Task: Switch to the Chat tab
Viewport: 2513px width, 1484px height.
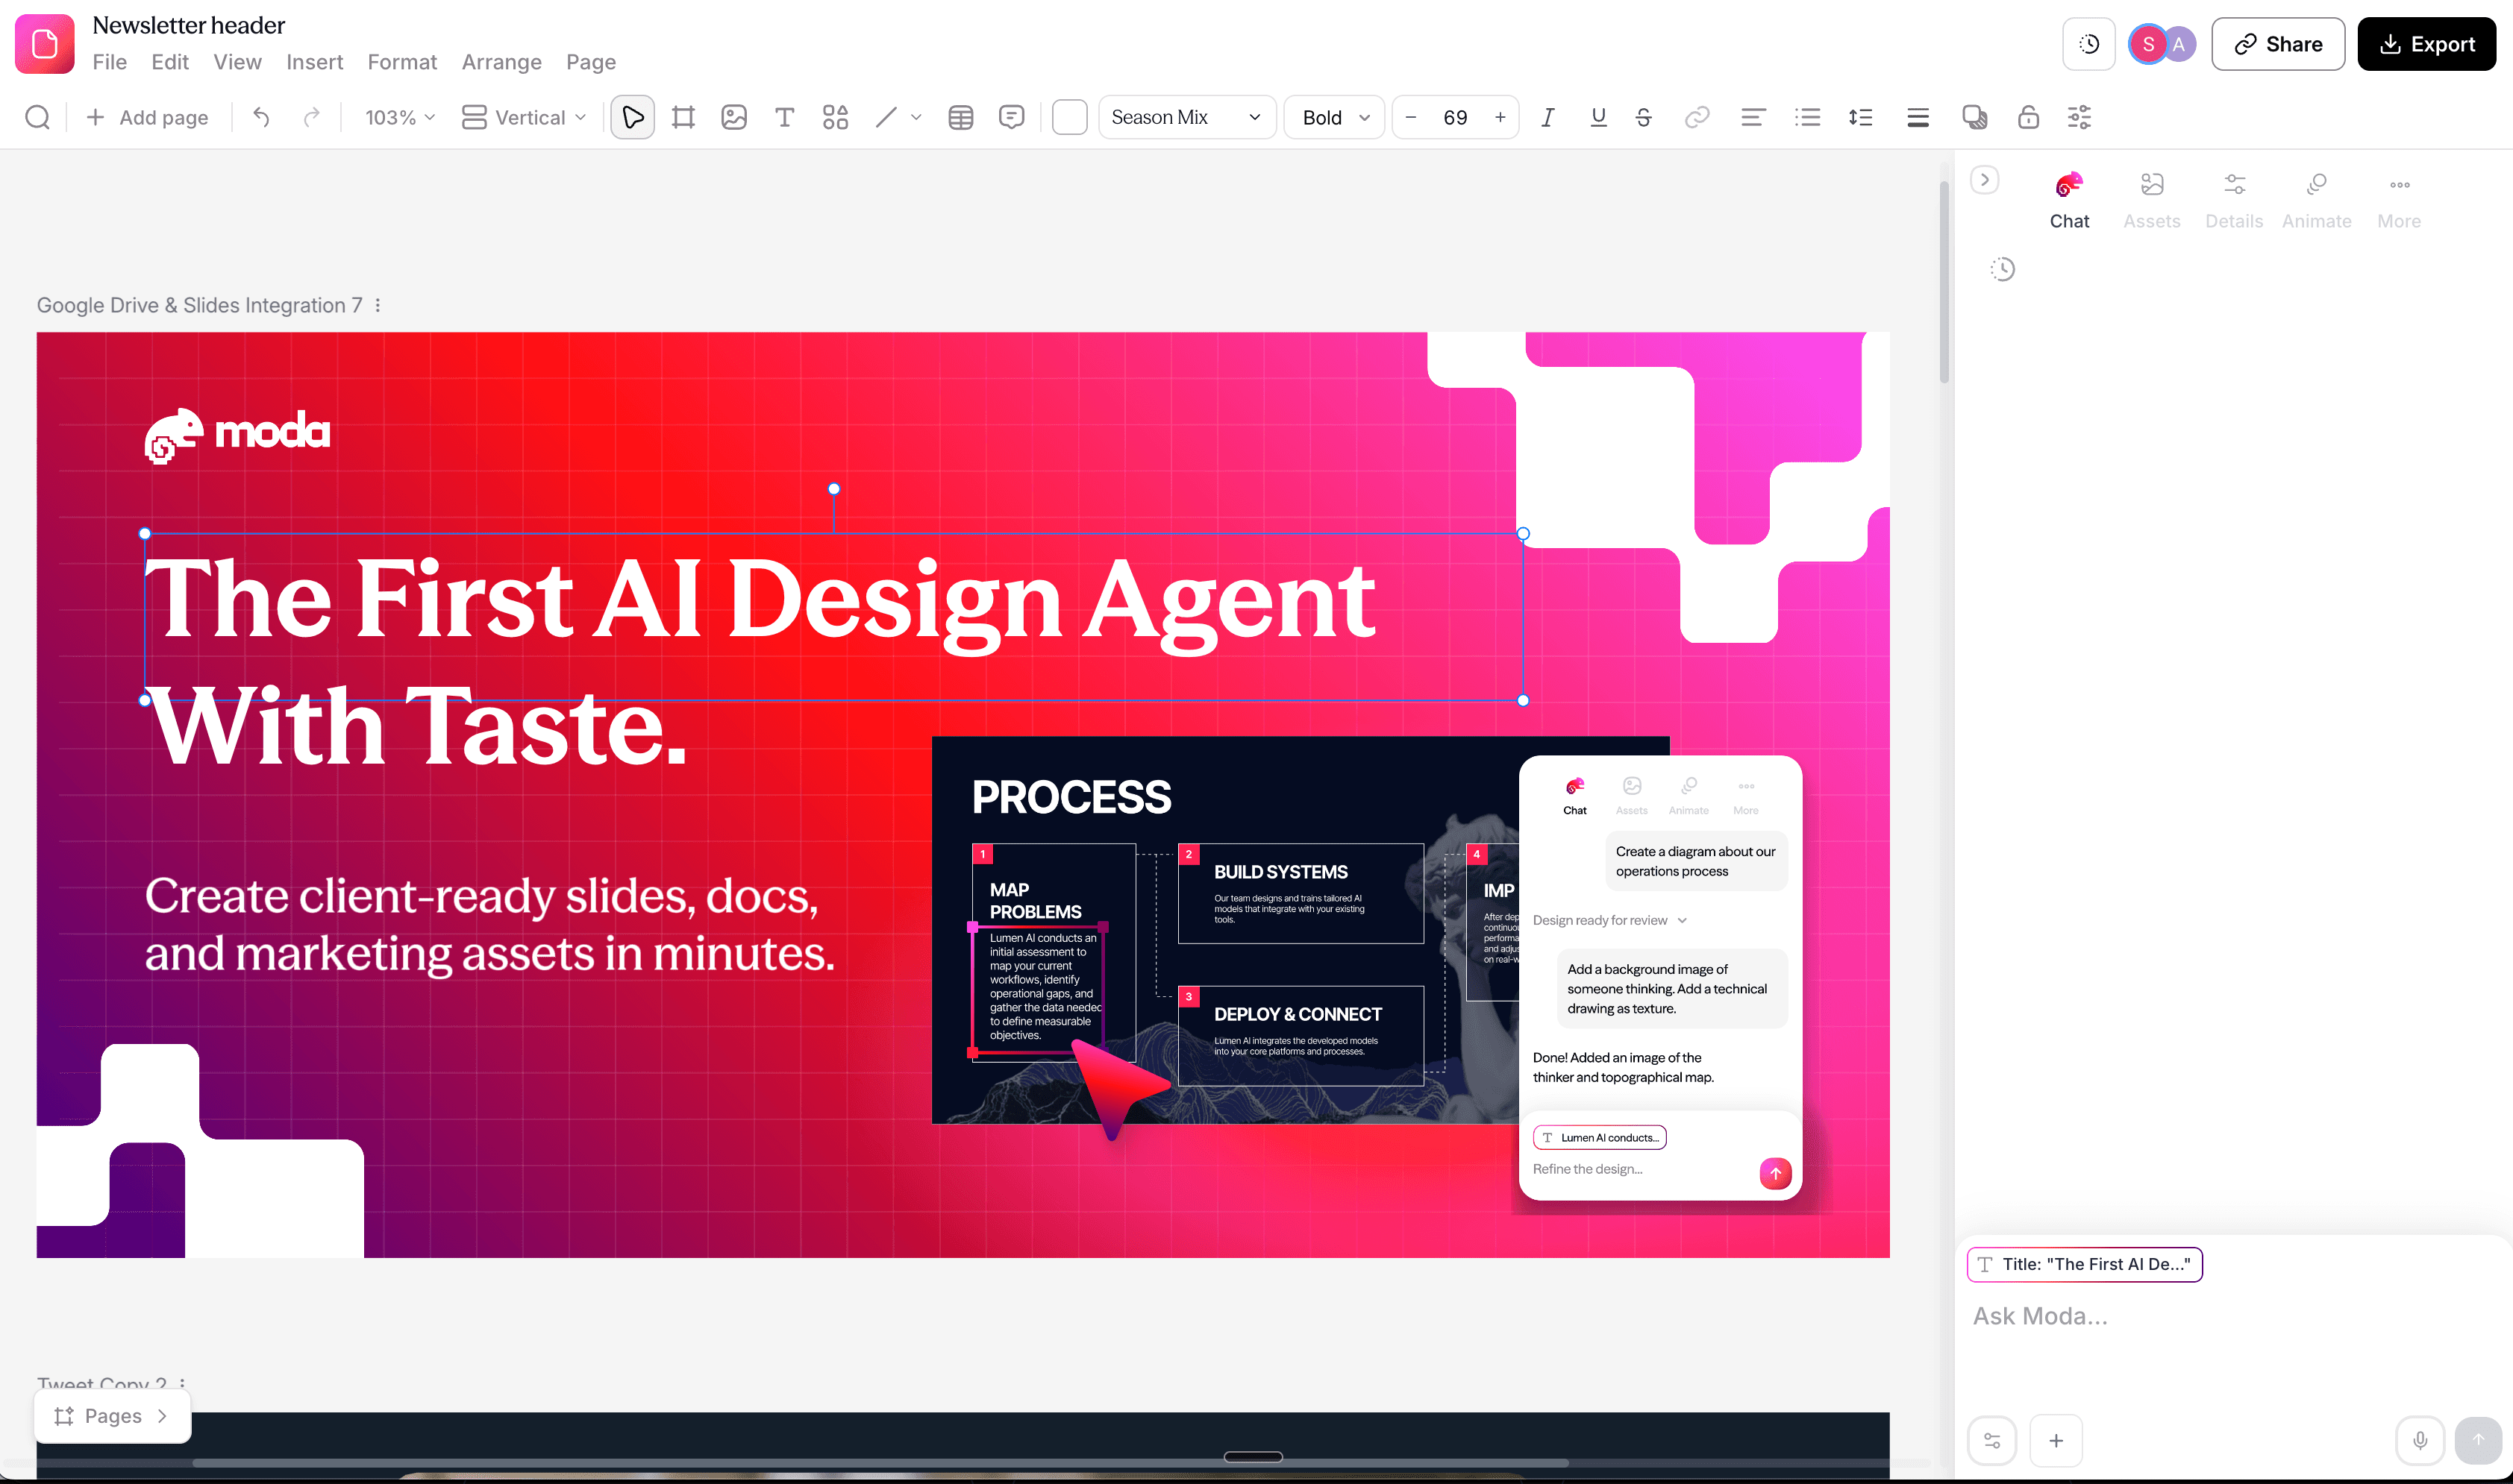Action: pos(2069,200)
